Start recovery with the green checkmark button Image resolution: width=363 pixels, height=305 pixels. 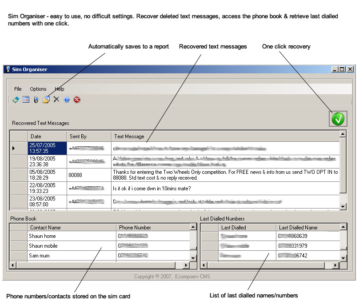[x=338, y=119]
